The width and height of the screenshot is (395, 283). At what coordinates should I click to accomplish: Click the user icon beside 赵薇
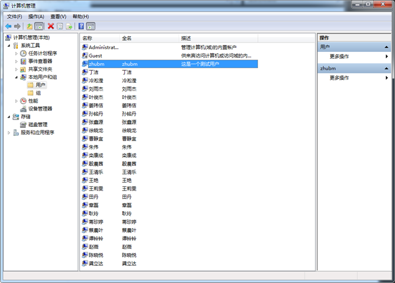tap(85, 247)
